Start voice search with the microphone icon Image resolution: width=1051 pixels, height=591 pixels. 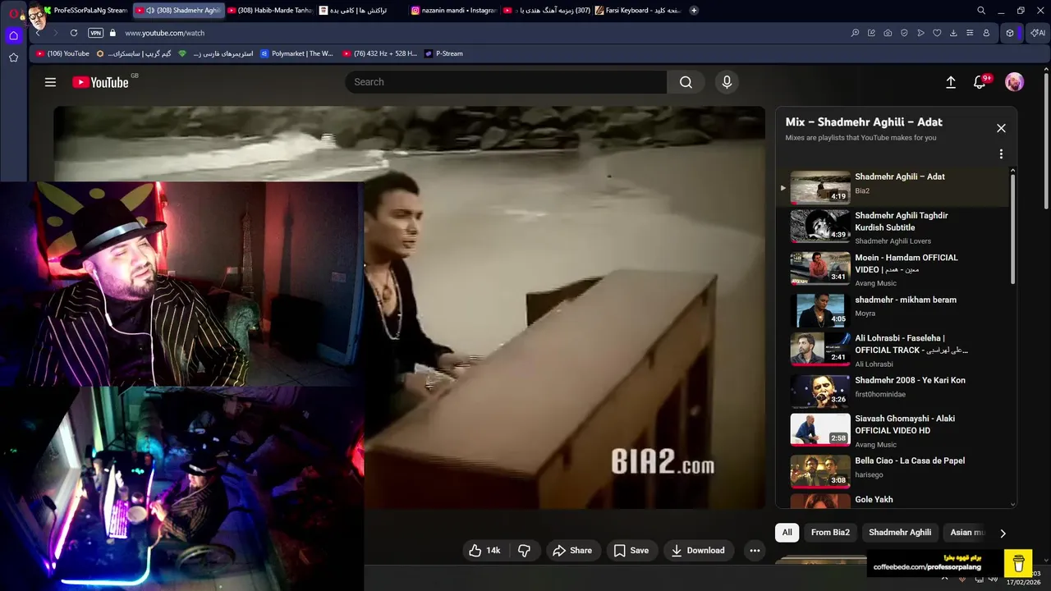tap(726, 82)
